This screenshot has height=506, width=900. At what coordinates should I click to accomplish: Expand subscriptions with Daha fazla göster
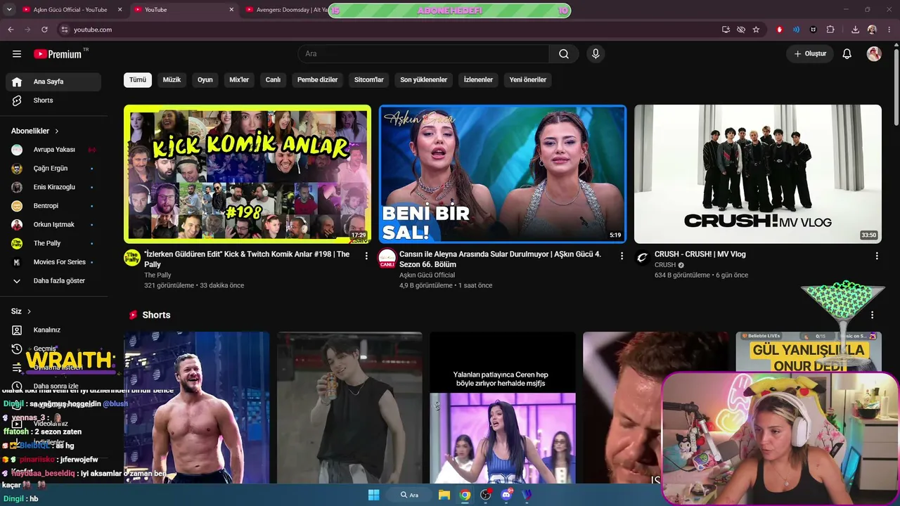click(53, 280)
